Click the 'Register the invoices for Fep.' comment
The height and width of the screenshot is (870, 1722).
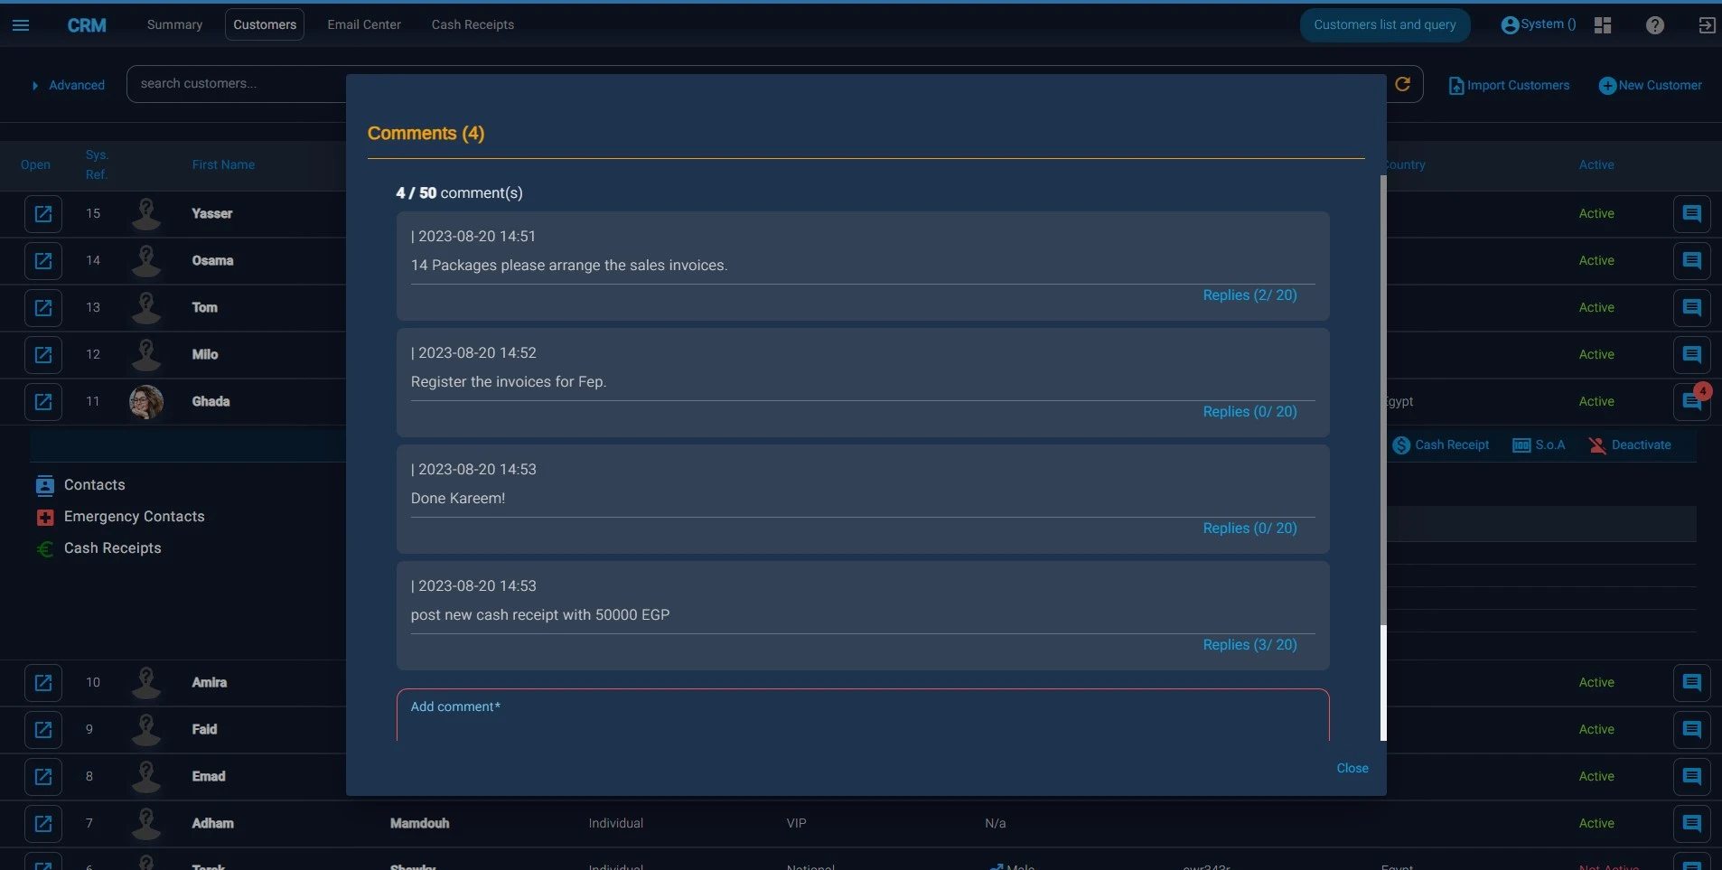coord(509,382)
